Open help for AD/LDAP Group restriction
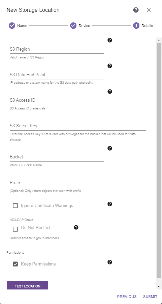Image resolution: width=162 pixels, height=304 pixels. tap(76, 227)
